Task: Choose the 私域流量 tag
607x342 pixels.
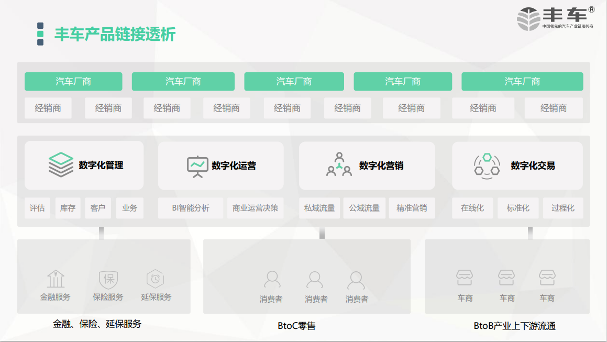Action: pyautogui.click(x=319, y=208)
